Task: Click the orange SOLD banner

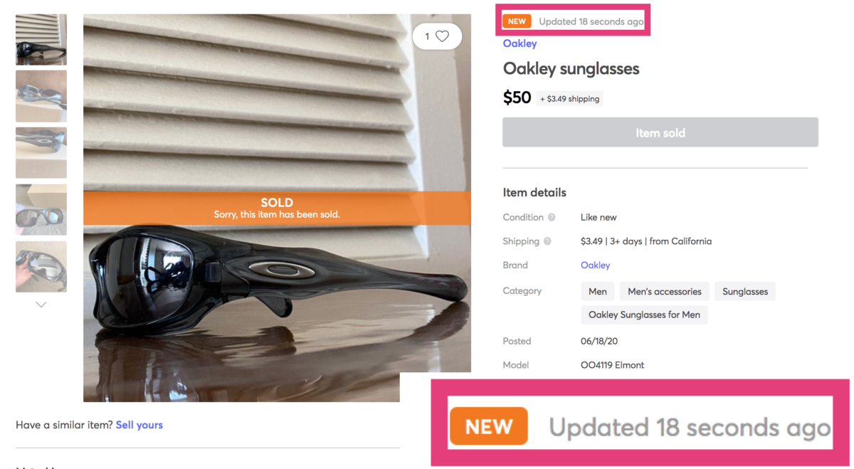Action: pyautogui.click(x=277, y=208)
